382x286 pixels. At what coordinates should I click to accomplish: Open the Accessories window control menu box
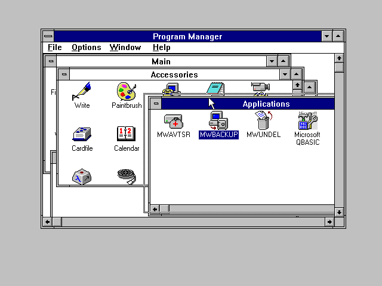click(x=64, y=74)
